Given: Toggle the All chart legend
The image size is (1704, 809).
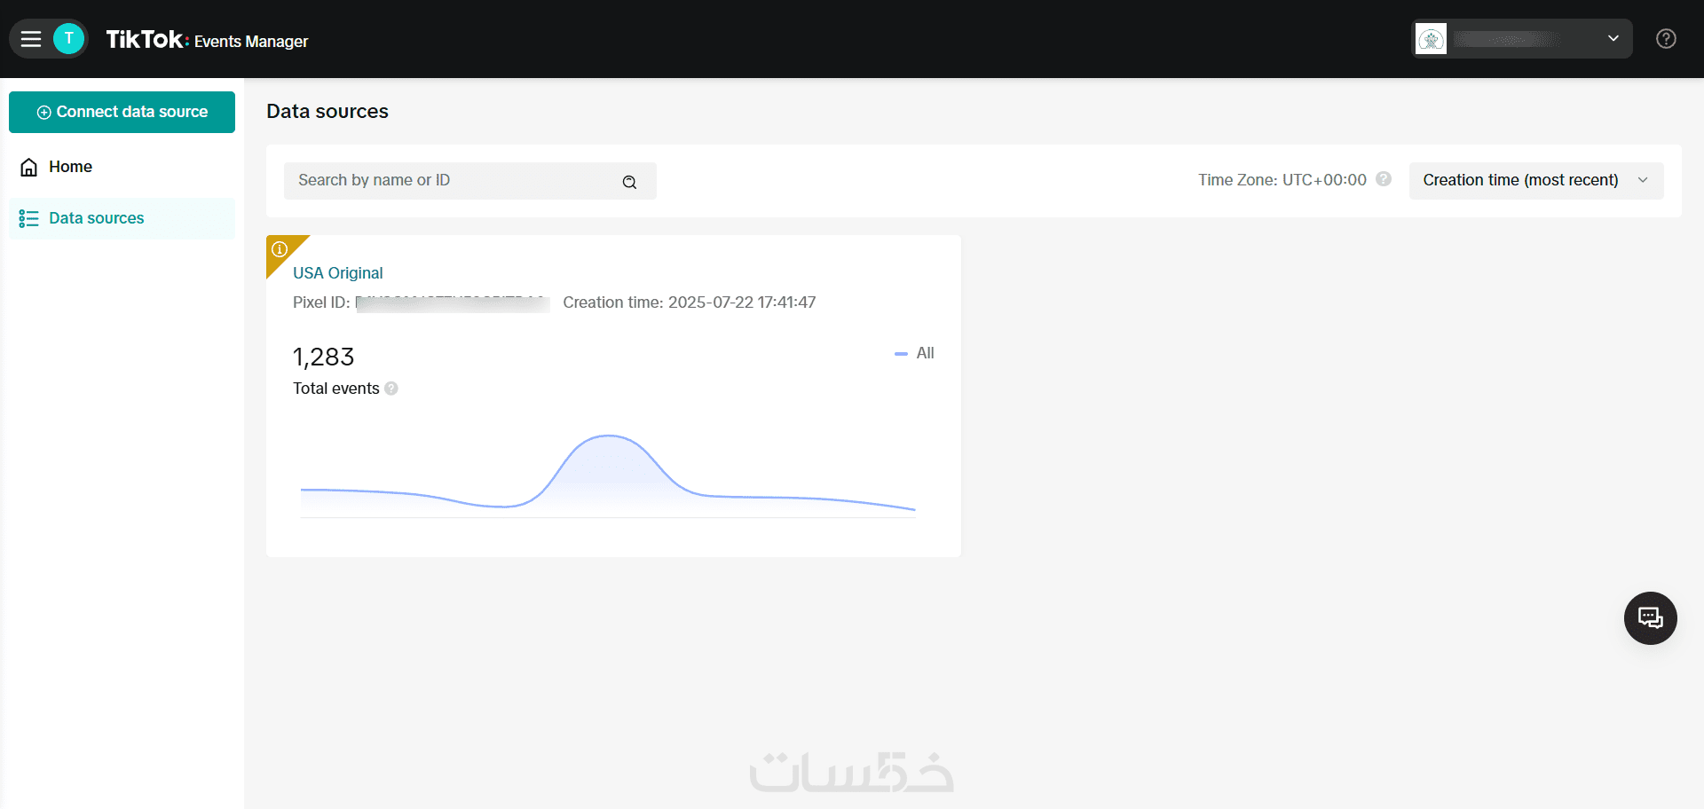Looking at the screenshot, I should click(x=914, y=353).
